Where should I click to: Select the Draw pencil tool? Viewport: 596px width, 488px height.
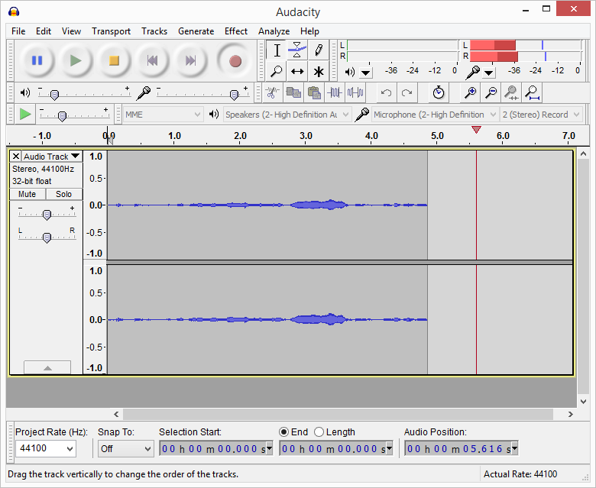pyautogui.click(x=318, y=50)
